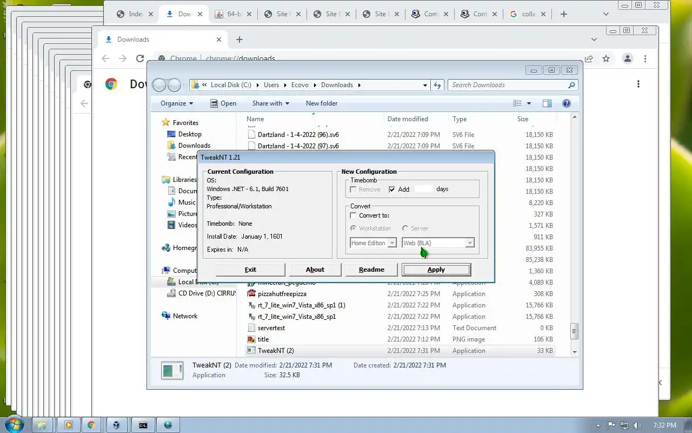This screenshot has height=433, width=692.
Task: Click the Explorer forward navigation arrow
Action: pos(174,85)
